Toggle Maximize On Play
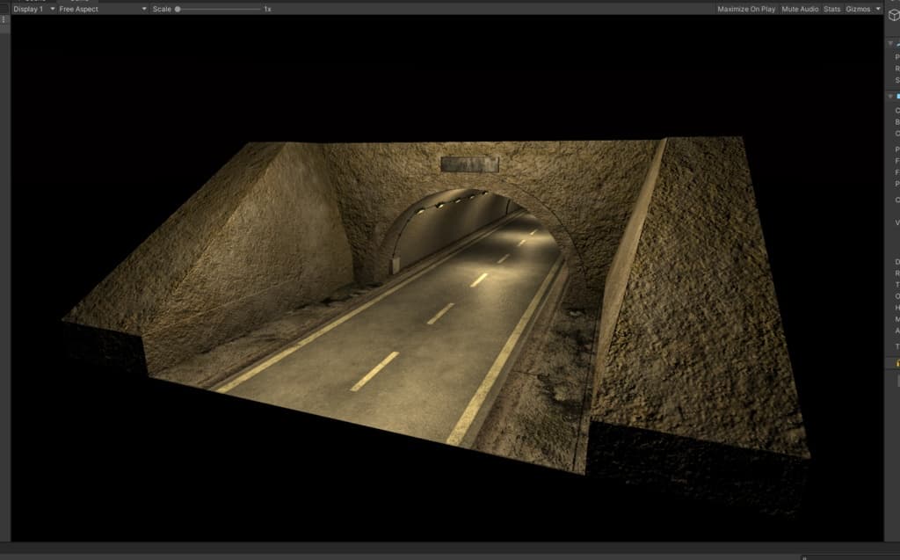Image resolution: width=900 pixels, height=560 pixels. 746,9
